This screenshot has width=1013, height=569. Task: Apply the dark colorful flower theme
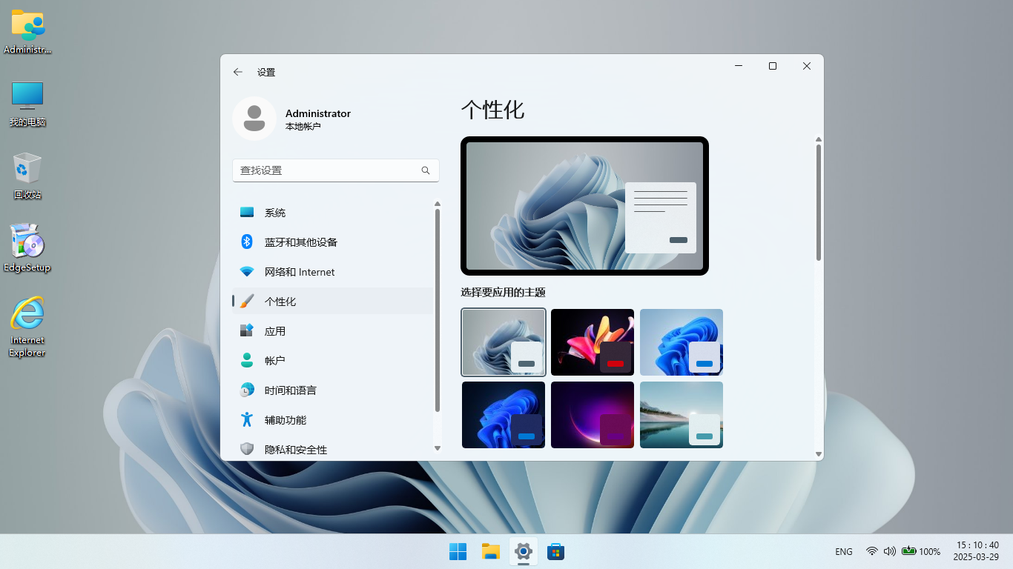point(593,342)
